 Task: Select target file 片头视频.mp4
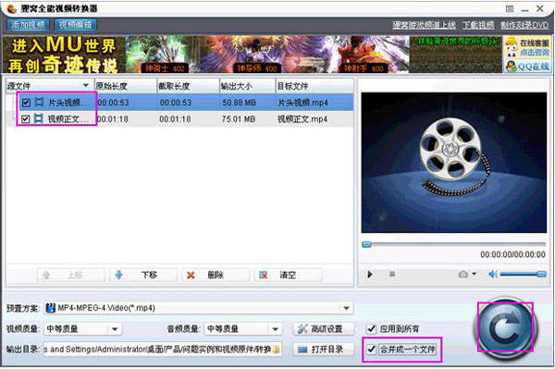coord(302,103)
